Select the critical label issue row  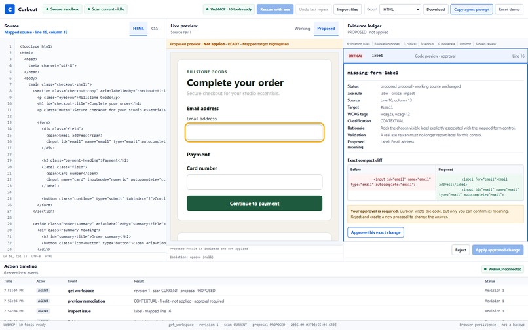[x=436, y=56]
